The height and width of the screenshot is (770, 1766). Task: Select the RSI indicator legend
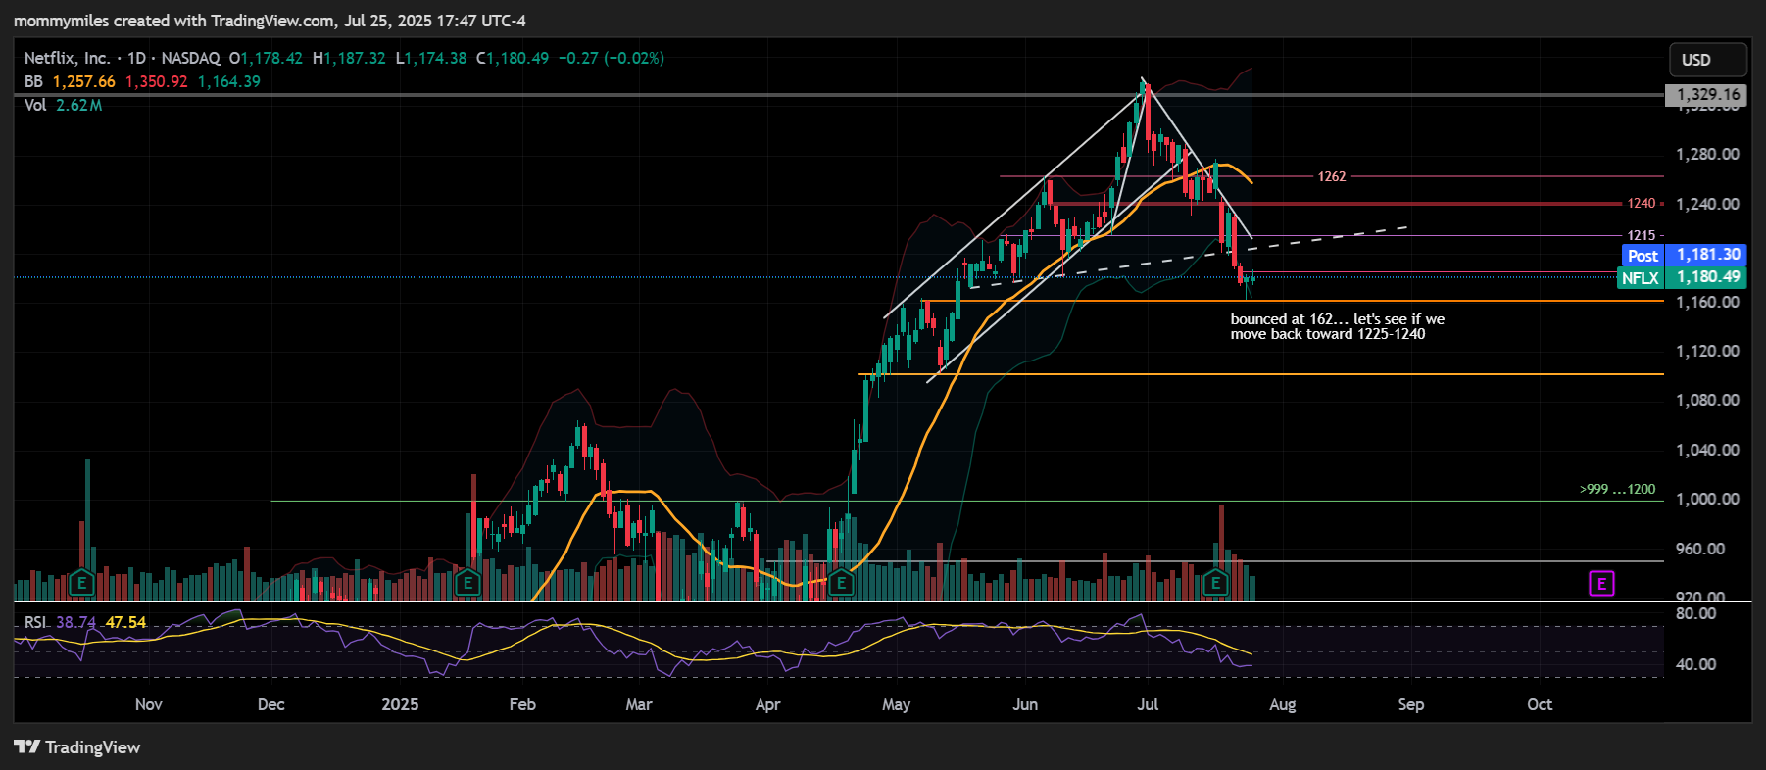pos(35,622)
